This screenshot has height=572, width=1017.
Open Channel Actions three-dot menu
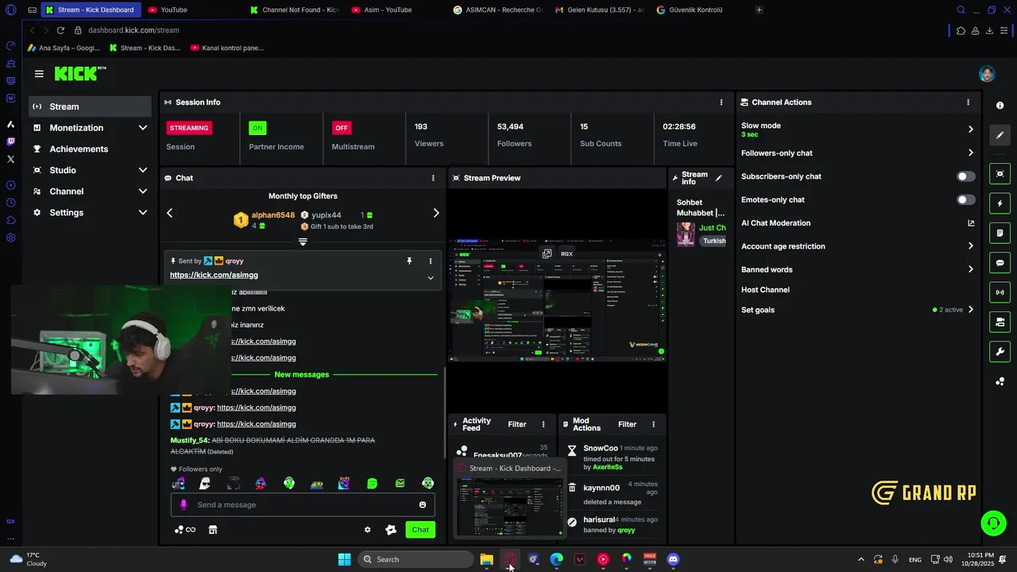click(x=968, y=102)
